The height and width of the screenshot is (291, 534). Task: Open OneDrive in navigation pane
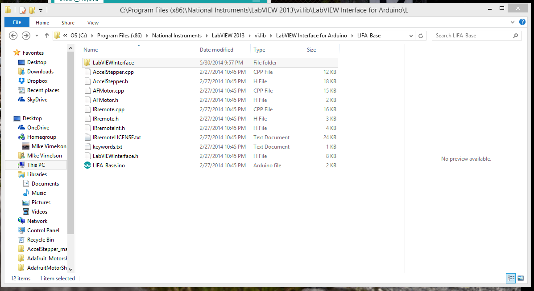click(x=38, y=128)
